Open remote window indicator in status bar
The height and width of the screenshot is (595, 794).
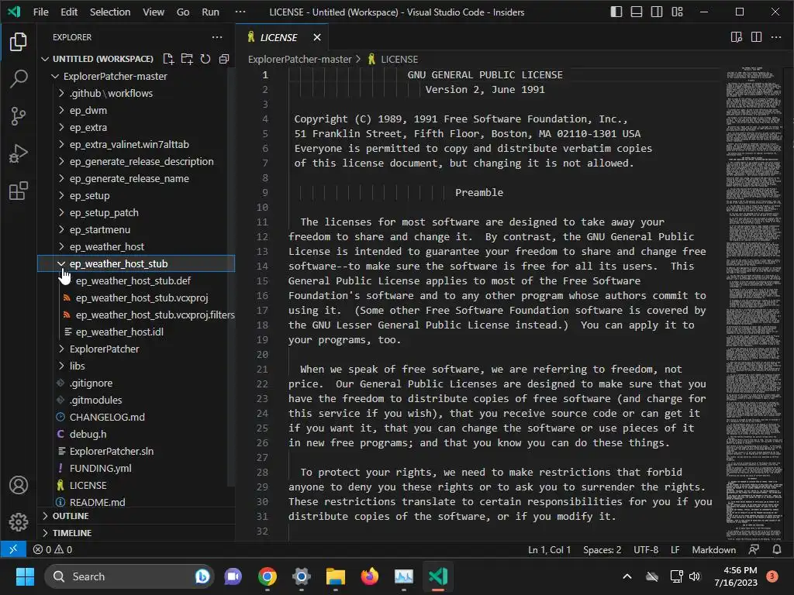tap(13, 549)
